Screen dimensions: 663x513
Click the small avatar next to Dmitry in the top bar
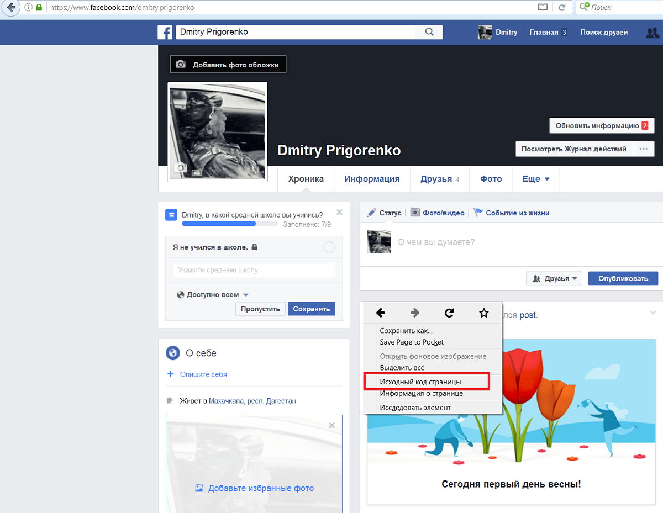click(485, 33)
